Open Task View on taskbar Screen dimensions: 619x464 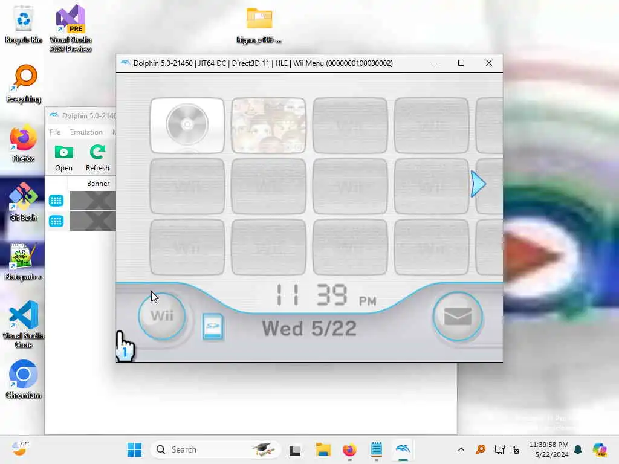coord(295,450)
